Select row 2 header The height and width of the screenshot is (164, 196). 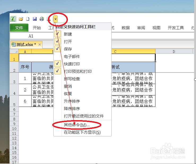[x=14, y=67]
